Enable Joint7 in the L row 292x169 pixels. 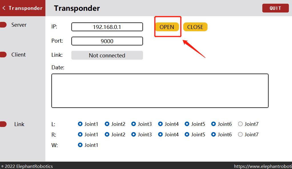point(240,124)
